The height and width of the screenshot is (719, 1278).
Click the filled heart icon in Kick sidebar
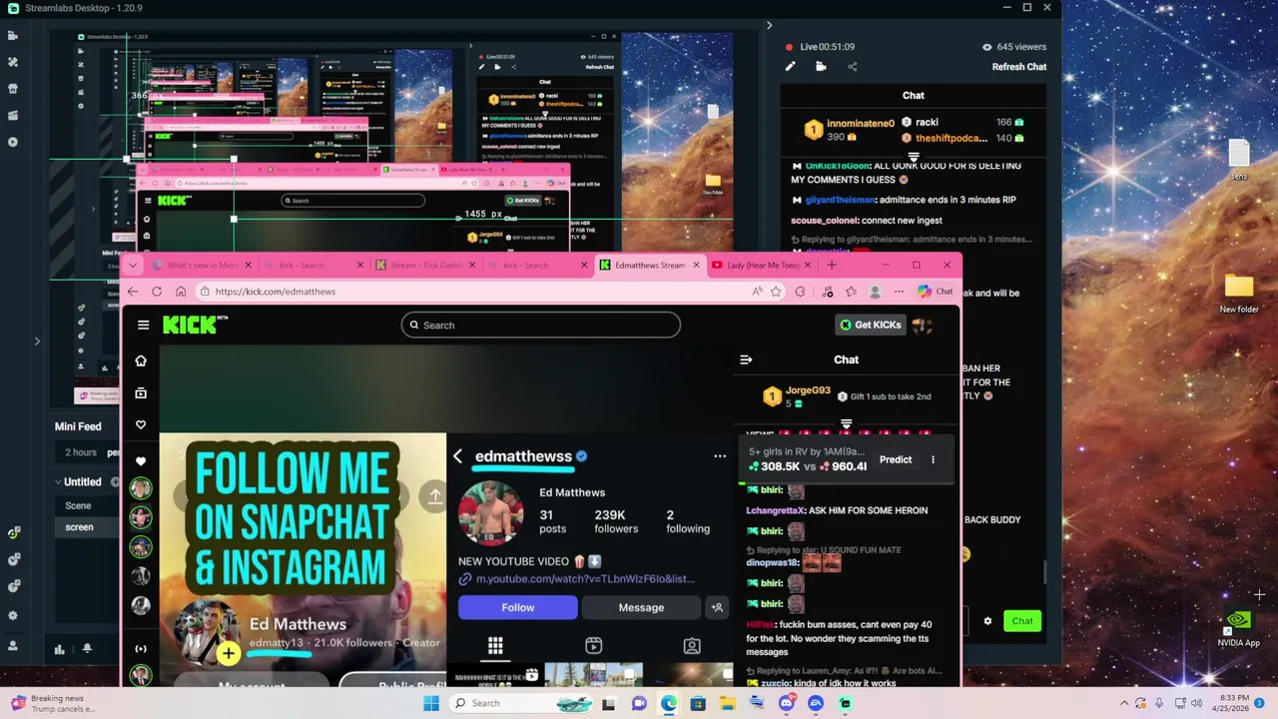tap(141, 461)
